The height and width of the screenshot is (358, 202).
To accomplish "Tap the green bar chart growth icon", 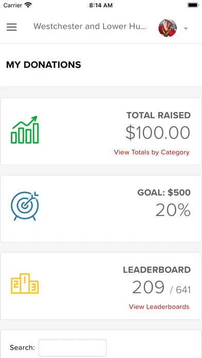I will [x=25, y=130].
